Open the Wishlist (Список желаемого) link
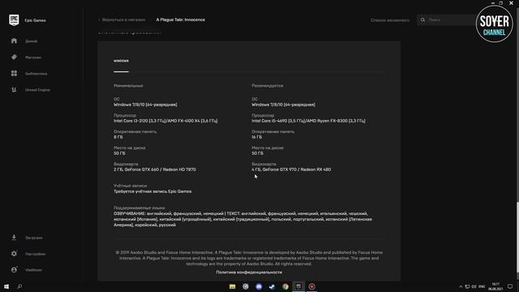 tap(390, 20)
